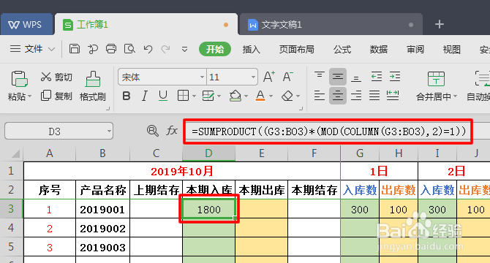Click the Paste icon
Viewport: 490px width, 263px height.
tap(19, 78)
